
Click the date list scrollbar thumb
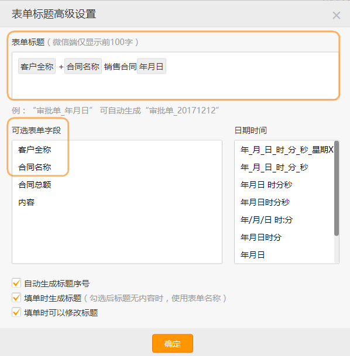click(337, 188)
